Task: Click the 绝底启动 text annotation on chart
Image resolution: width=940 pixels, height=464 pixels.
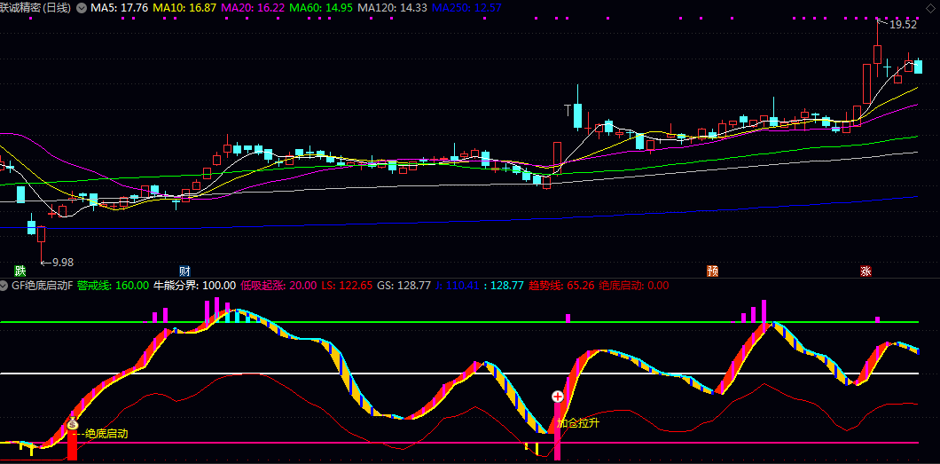Action: (x=106, y=434)
